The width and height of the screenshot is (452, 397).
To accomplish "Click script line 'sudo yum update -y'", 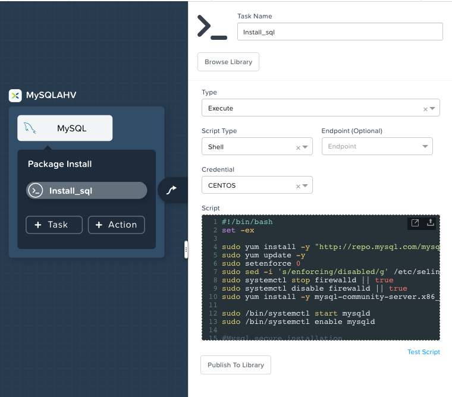I will (x=263, y=255).
